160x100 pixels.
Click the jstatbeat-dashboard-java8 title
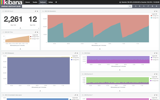coord(11,6)
